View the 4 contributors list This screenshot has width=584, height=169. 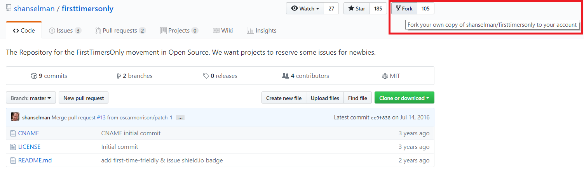(x=305, y=76)
